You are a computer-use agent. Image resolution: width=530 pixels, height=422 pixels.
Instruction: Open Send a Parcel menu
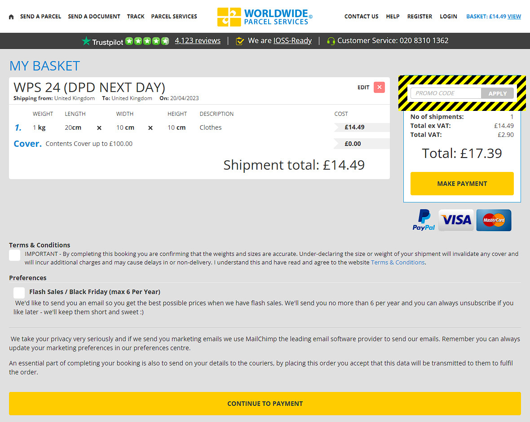coord(40,17)
